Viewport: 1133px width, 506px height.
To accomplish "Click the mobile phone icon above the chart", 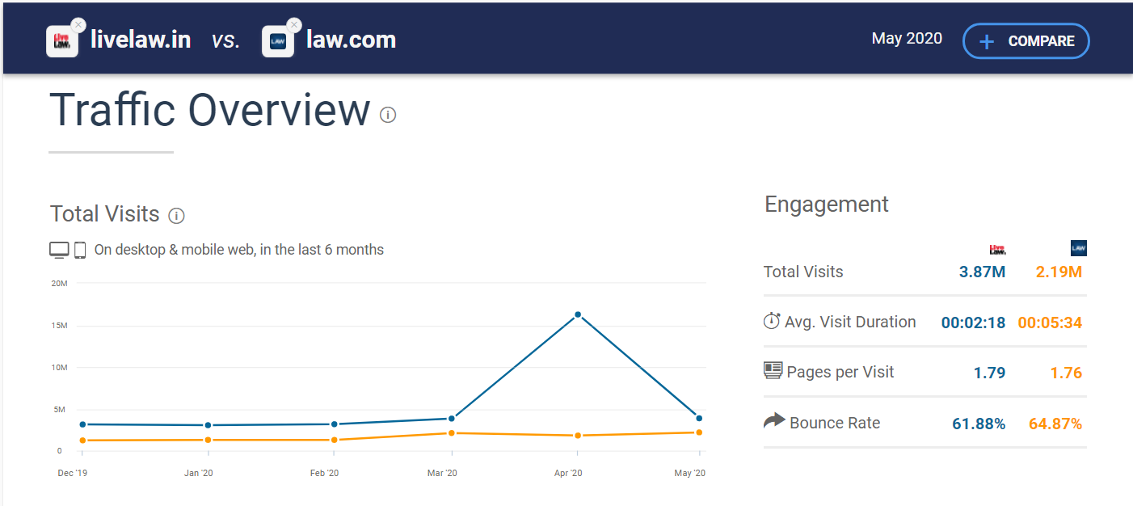I will click(80, 250).
